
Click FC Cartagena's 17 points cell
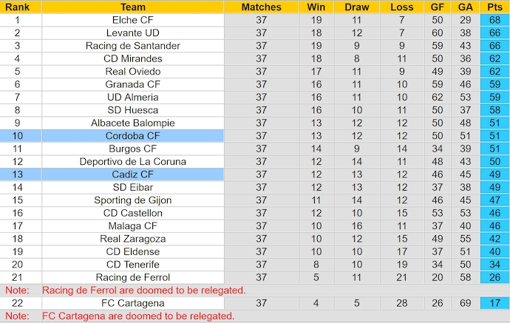point(494,303)
